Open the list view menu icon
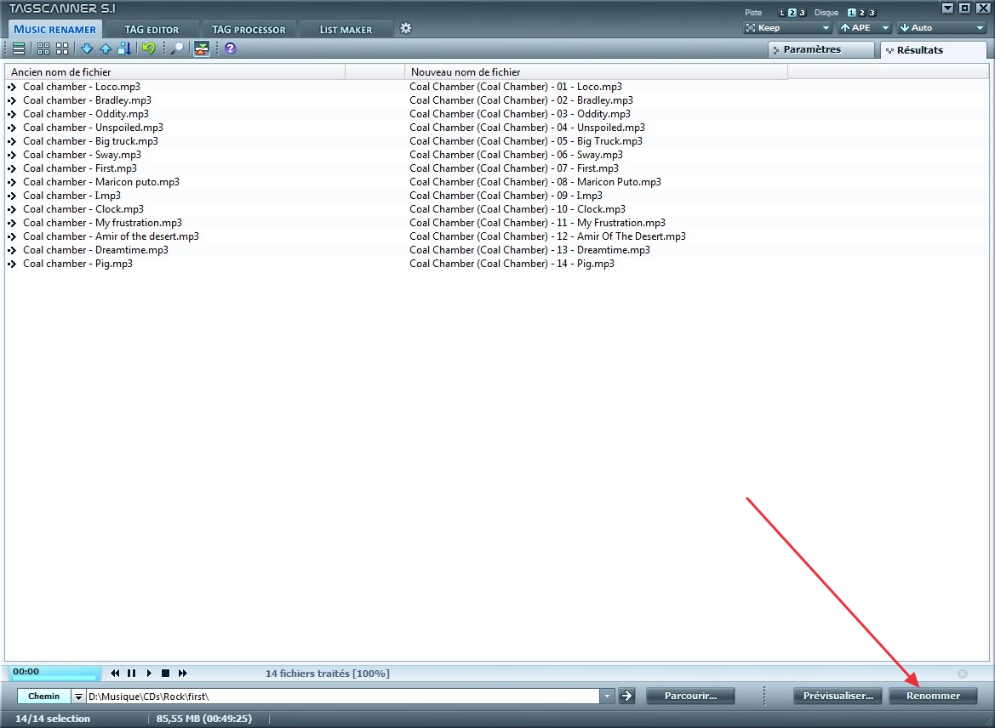The width and height of the screenshot is (995, 728). pos(19,48)
